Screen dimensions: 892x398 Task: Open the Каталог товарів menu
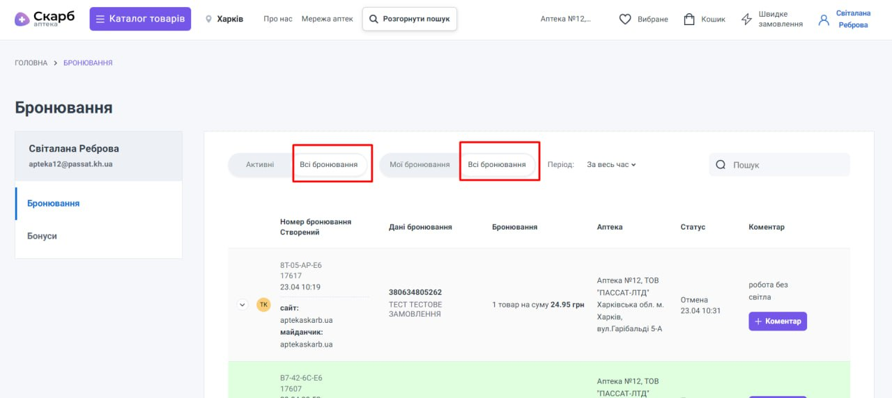point(140,19)
